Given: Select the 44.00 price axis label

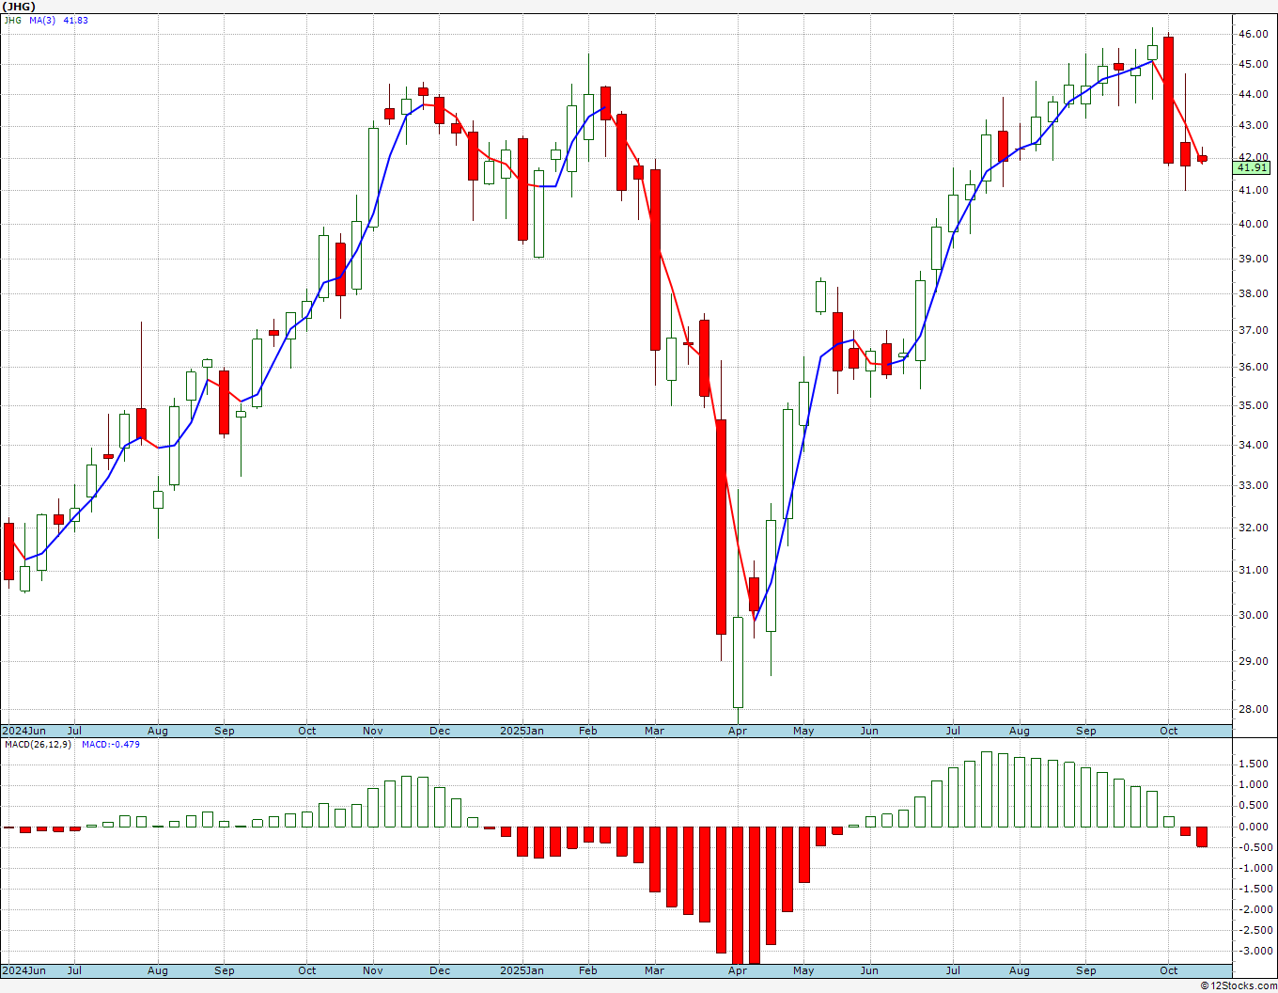Looking at the screenshot, I should 1253,94.
